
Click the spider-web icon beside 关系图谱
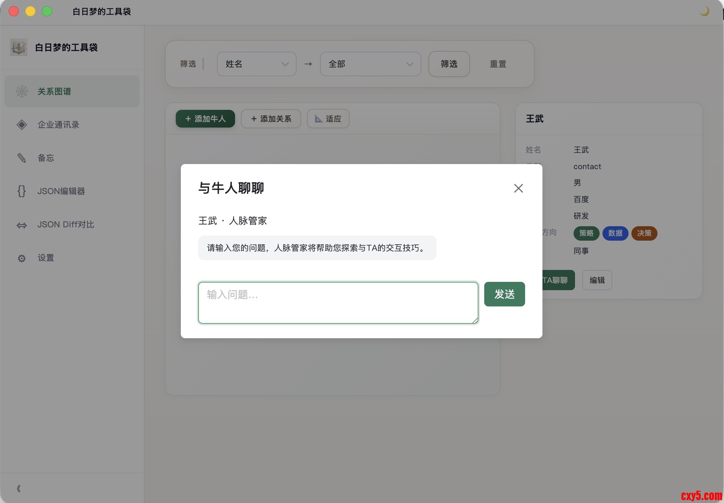tap(22, 91)
